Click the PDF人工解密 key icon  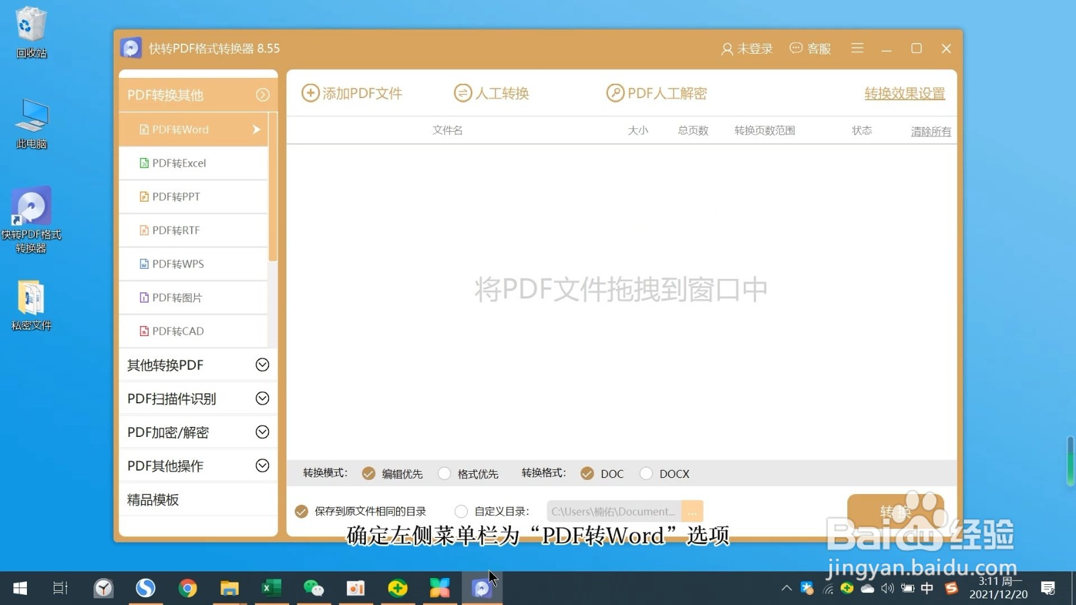(615, 93)
